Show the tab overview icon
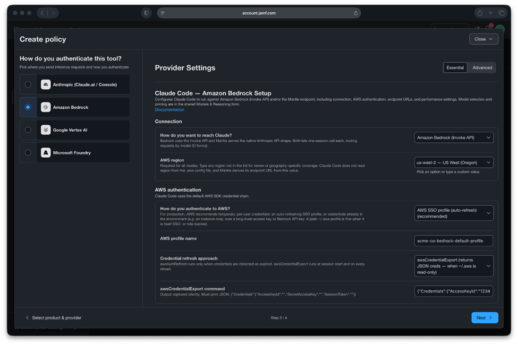This screenshot has width=518, height=345. (x=502, y=13)
